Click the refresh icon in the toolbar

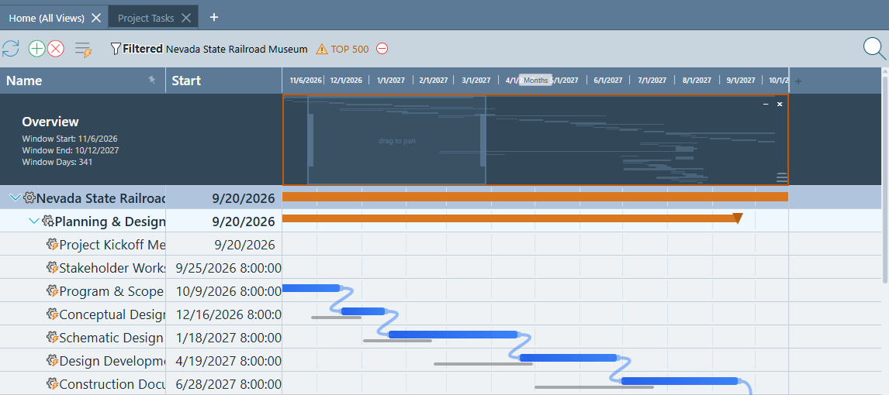coord(10,49)
